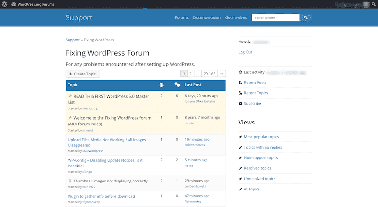The height and width of the screenshot is (207, 378).
Task: Open the Upload Files Media Not Working topic
Action: point(107,140)
